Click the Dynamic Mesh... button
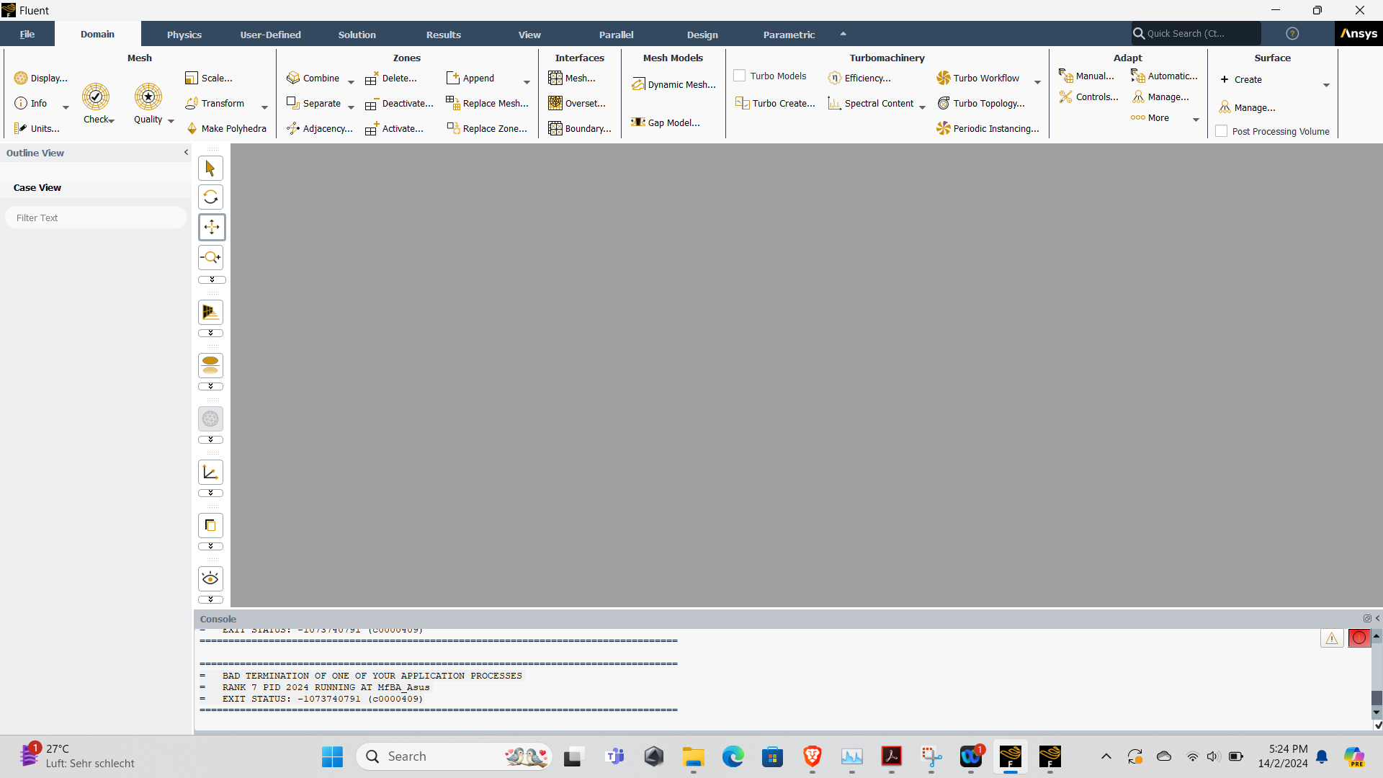Image resolution: width=1383 pixels, height=778 pixels. (674, 84)
